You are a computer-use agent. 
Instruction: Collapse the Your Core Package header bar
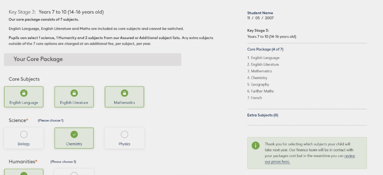pos(92,59)
